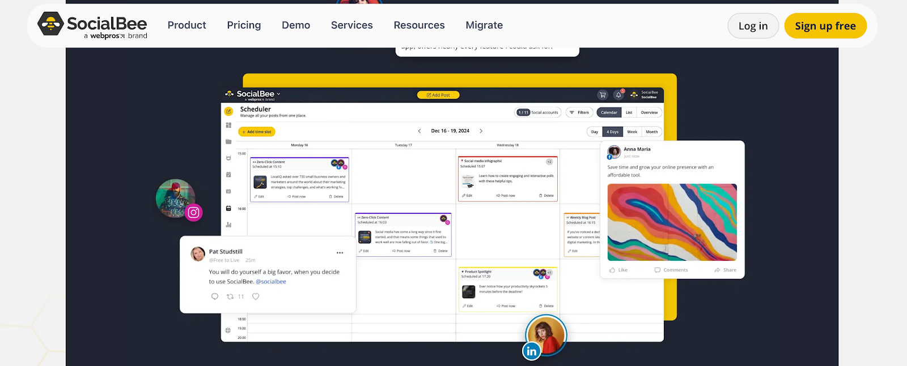
Task: Delete the post scheduled at 16:03
Action: (x=440, y=251)
